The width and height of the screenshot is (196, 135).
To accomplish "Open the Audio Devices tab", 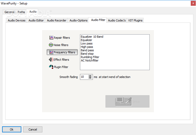I will 17,20.
